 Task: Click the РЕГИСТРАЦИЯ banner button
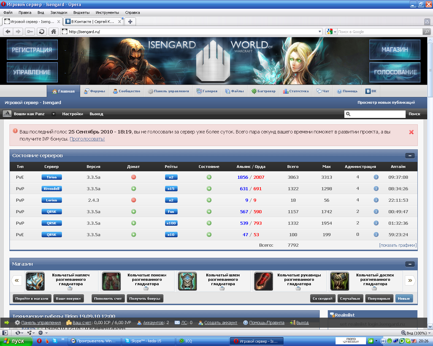point(32,50)
